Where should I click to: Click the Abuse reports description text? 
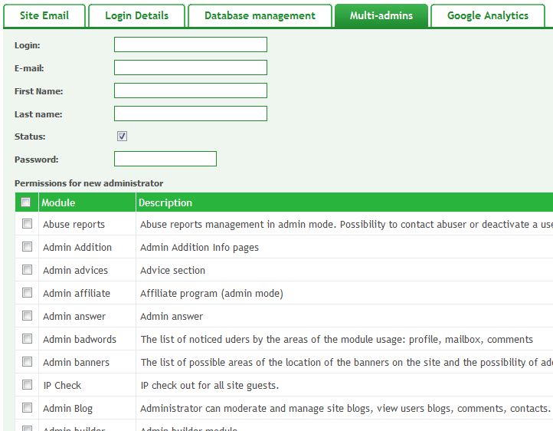pyautogui.click(x=346, y=225)
